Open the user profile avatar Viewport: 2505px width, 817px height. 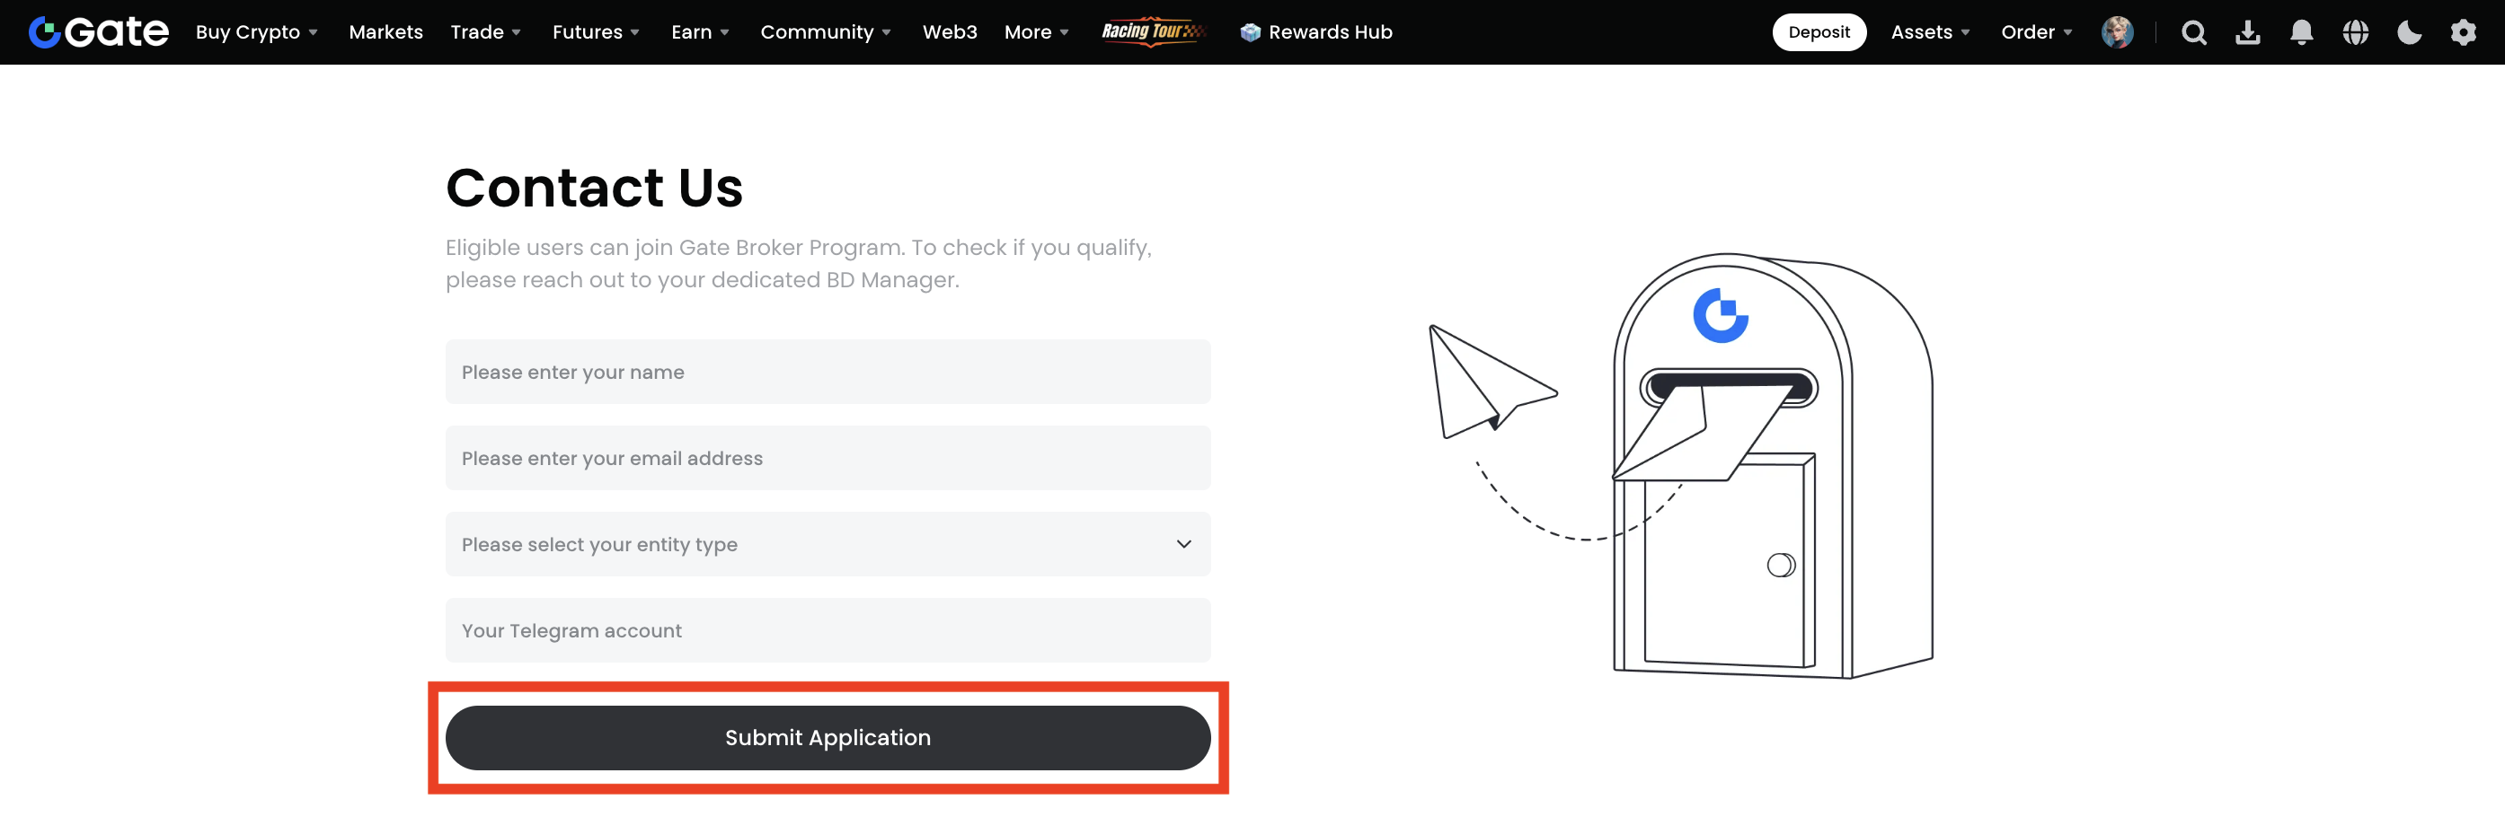point(2117,32)
